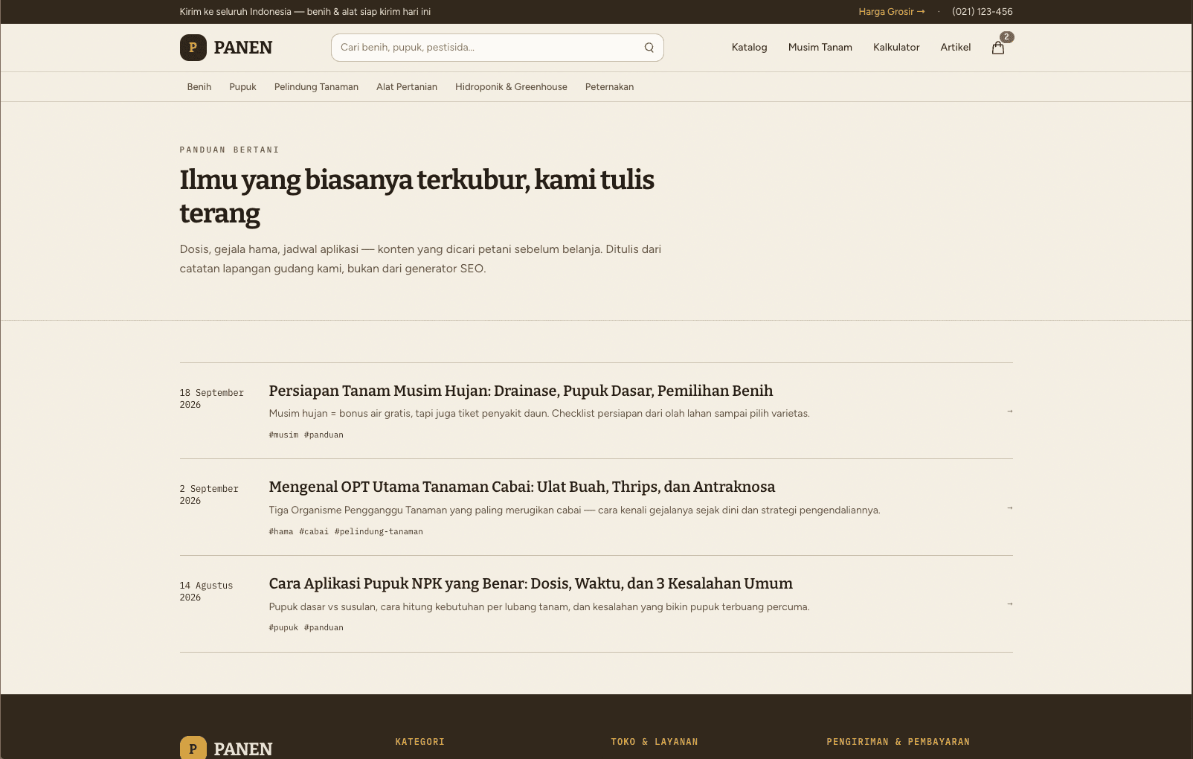Click the Harga Grosir link
Image resolution: width=1193 pixels, height=759 pixels.
pos(892,12)
